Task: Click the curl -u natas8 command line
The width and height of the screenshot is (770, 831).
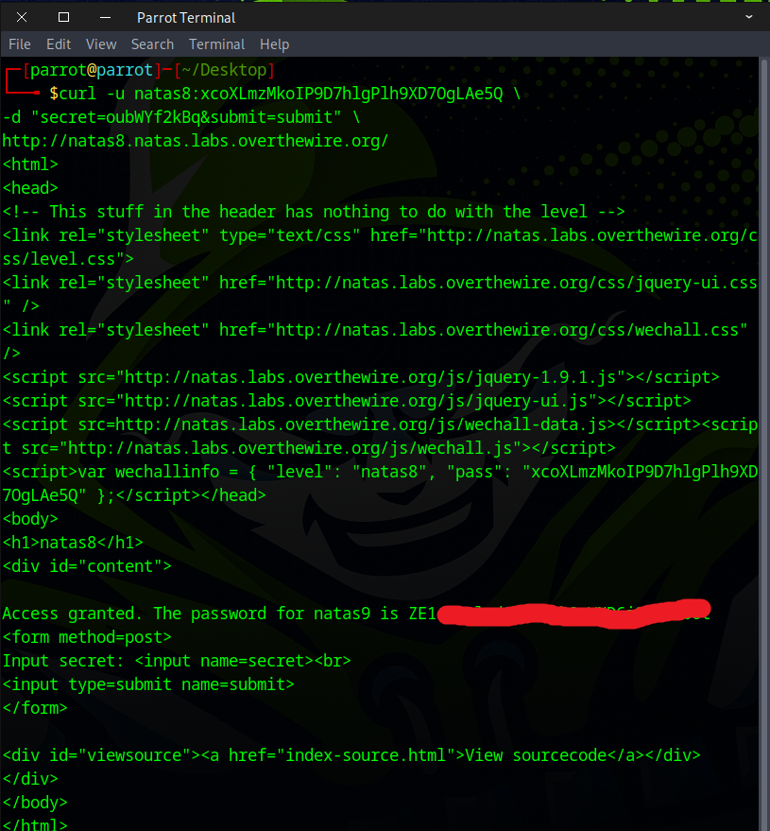Action: click(283, 94)
